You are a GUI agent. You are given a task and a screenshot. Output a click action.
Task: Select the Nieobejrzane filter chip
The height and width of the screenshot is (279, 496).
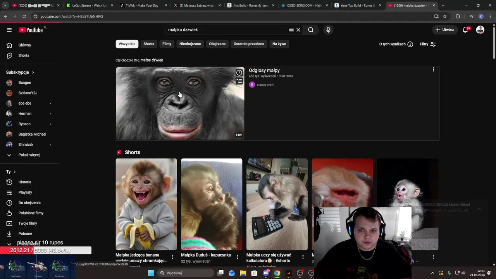(x=190, y=44)
